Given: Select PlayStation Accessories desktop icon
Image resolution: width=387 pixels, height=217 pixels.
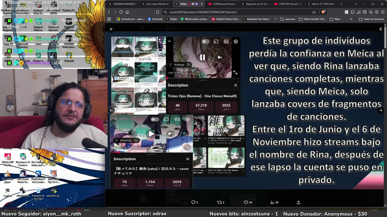Looking at the screenshot, I should [38, 177].
